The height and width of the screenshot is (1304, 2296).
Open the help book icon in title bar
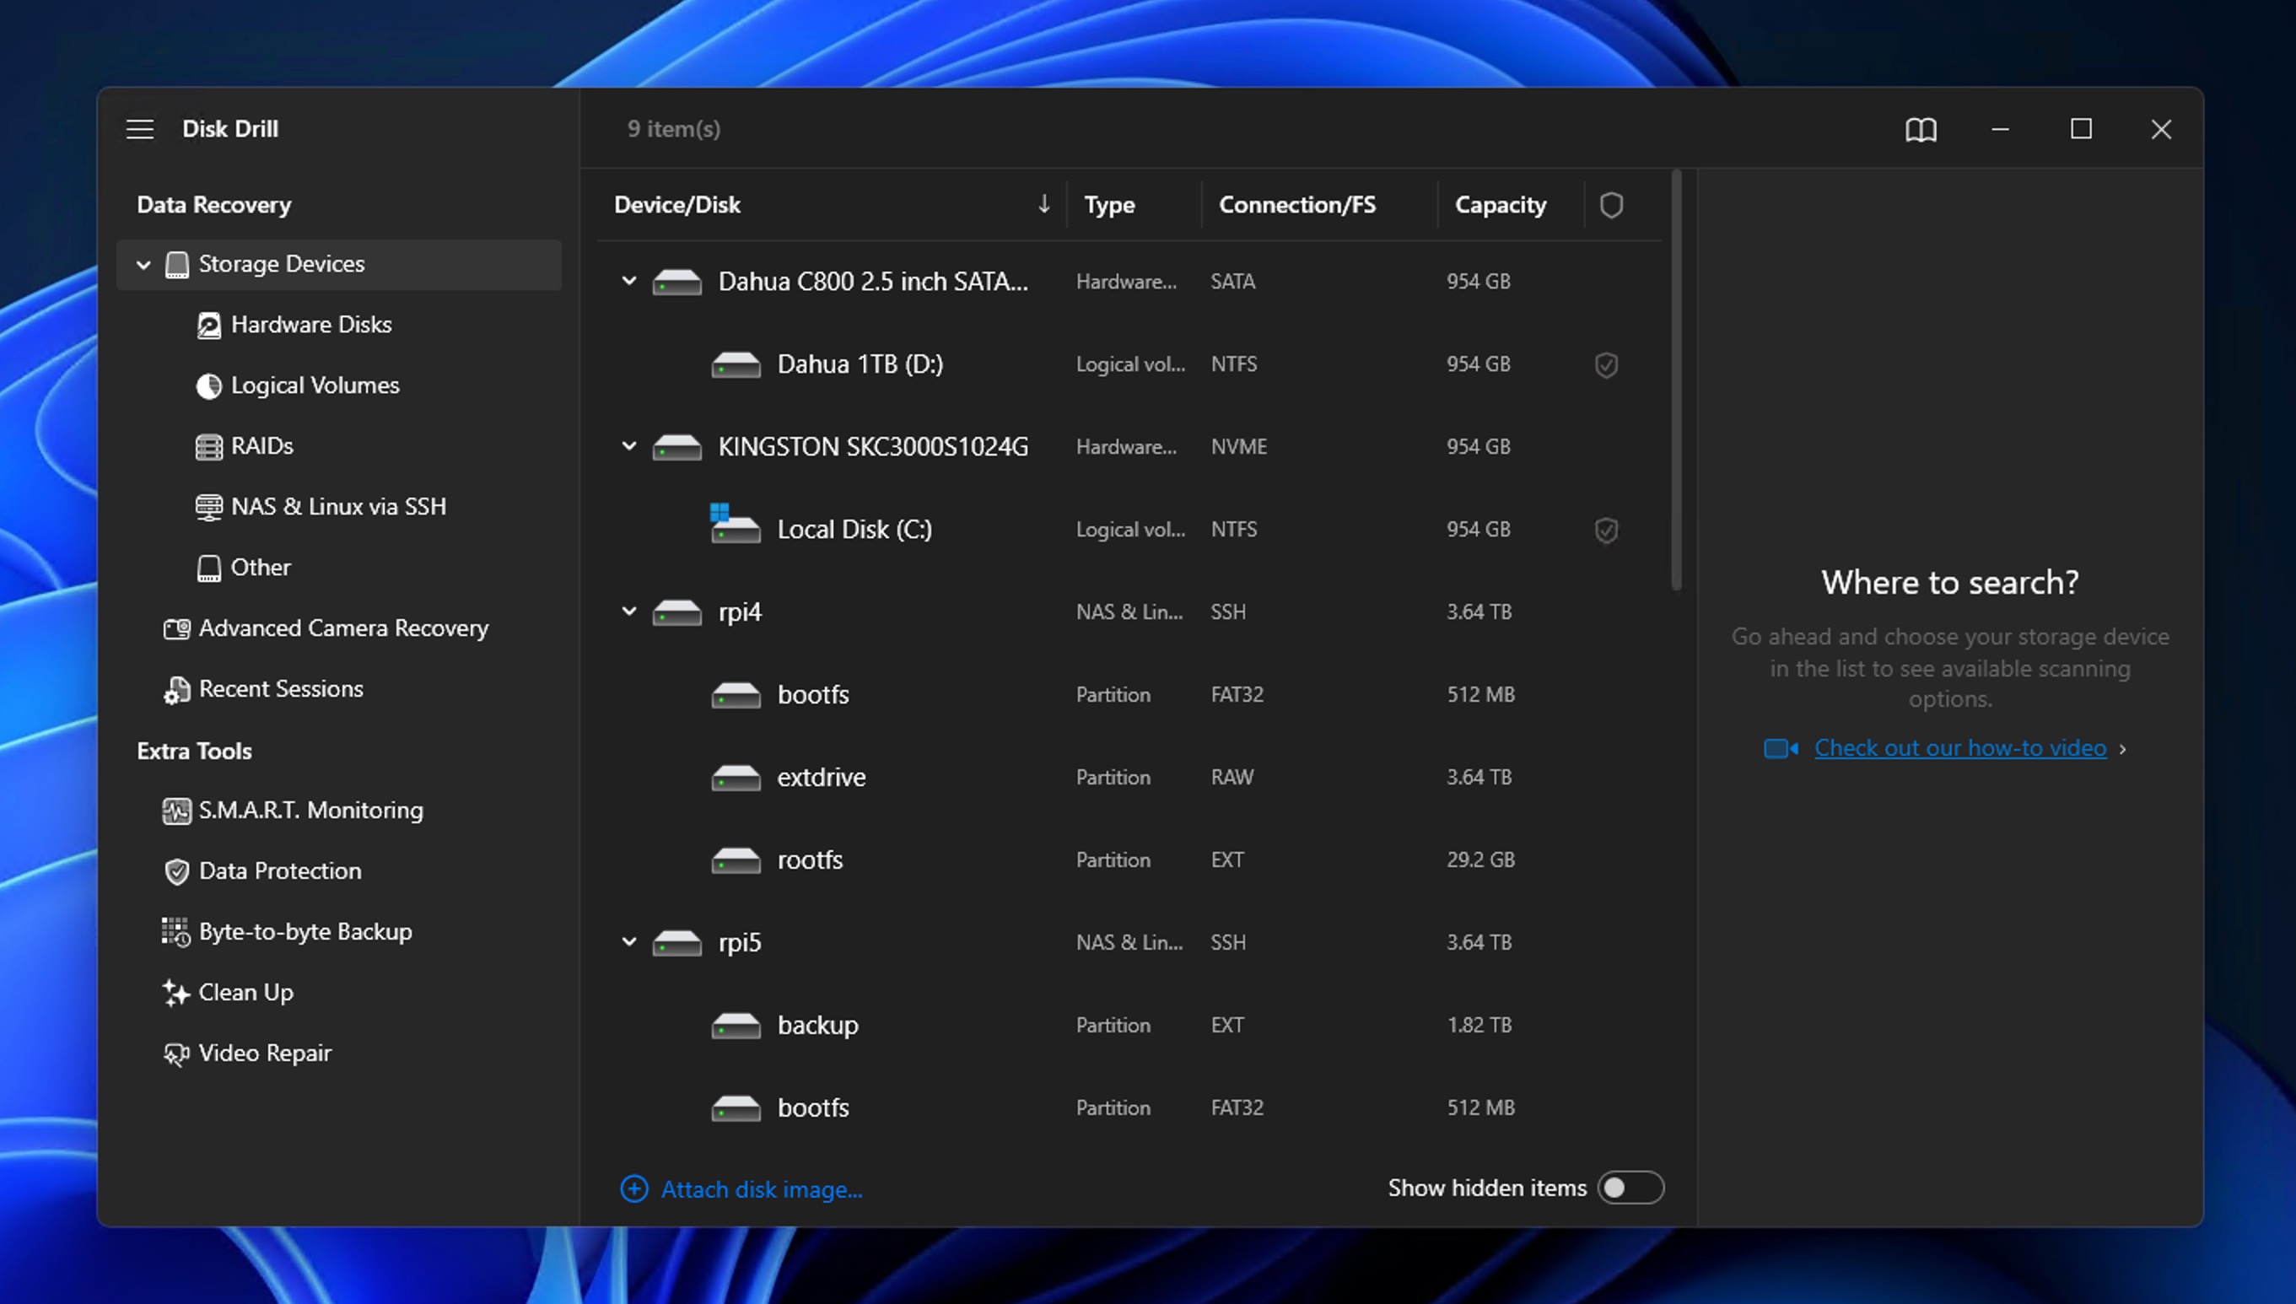pyautogui.click(x=1921, y=129)
